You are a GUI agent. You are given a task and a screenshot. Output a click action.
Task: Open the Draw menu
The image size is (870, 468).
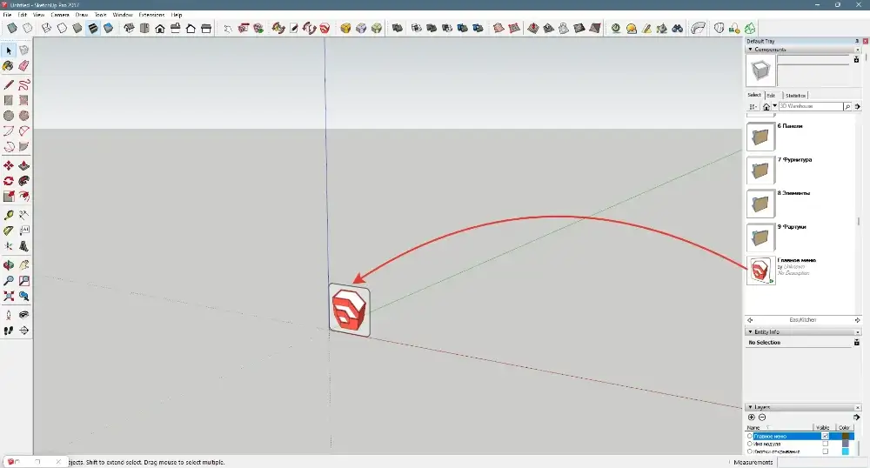[82, 15]
